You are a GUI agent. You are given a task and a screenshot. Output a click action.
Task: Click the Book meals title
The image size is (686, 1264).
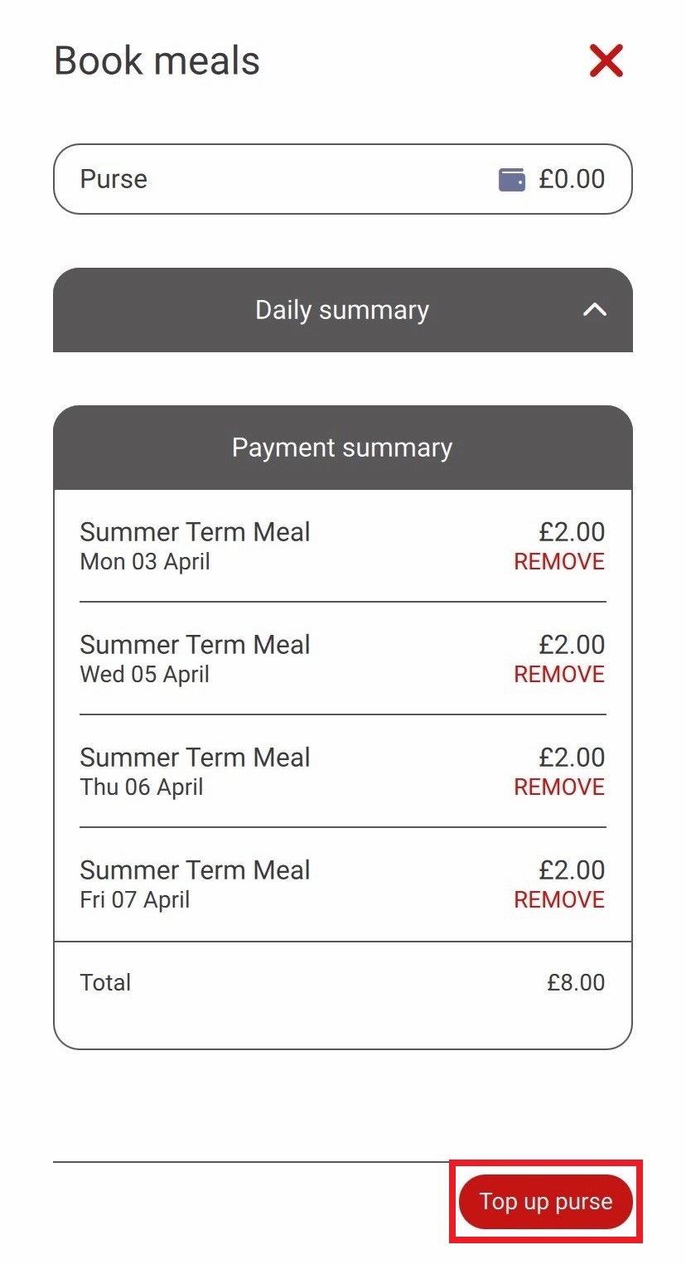click(x=157, y=61)
